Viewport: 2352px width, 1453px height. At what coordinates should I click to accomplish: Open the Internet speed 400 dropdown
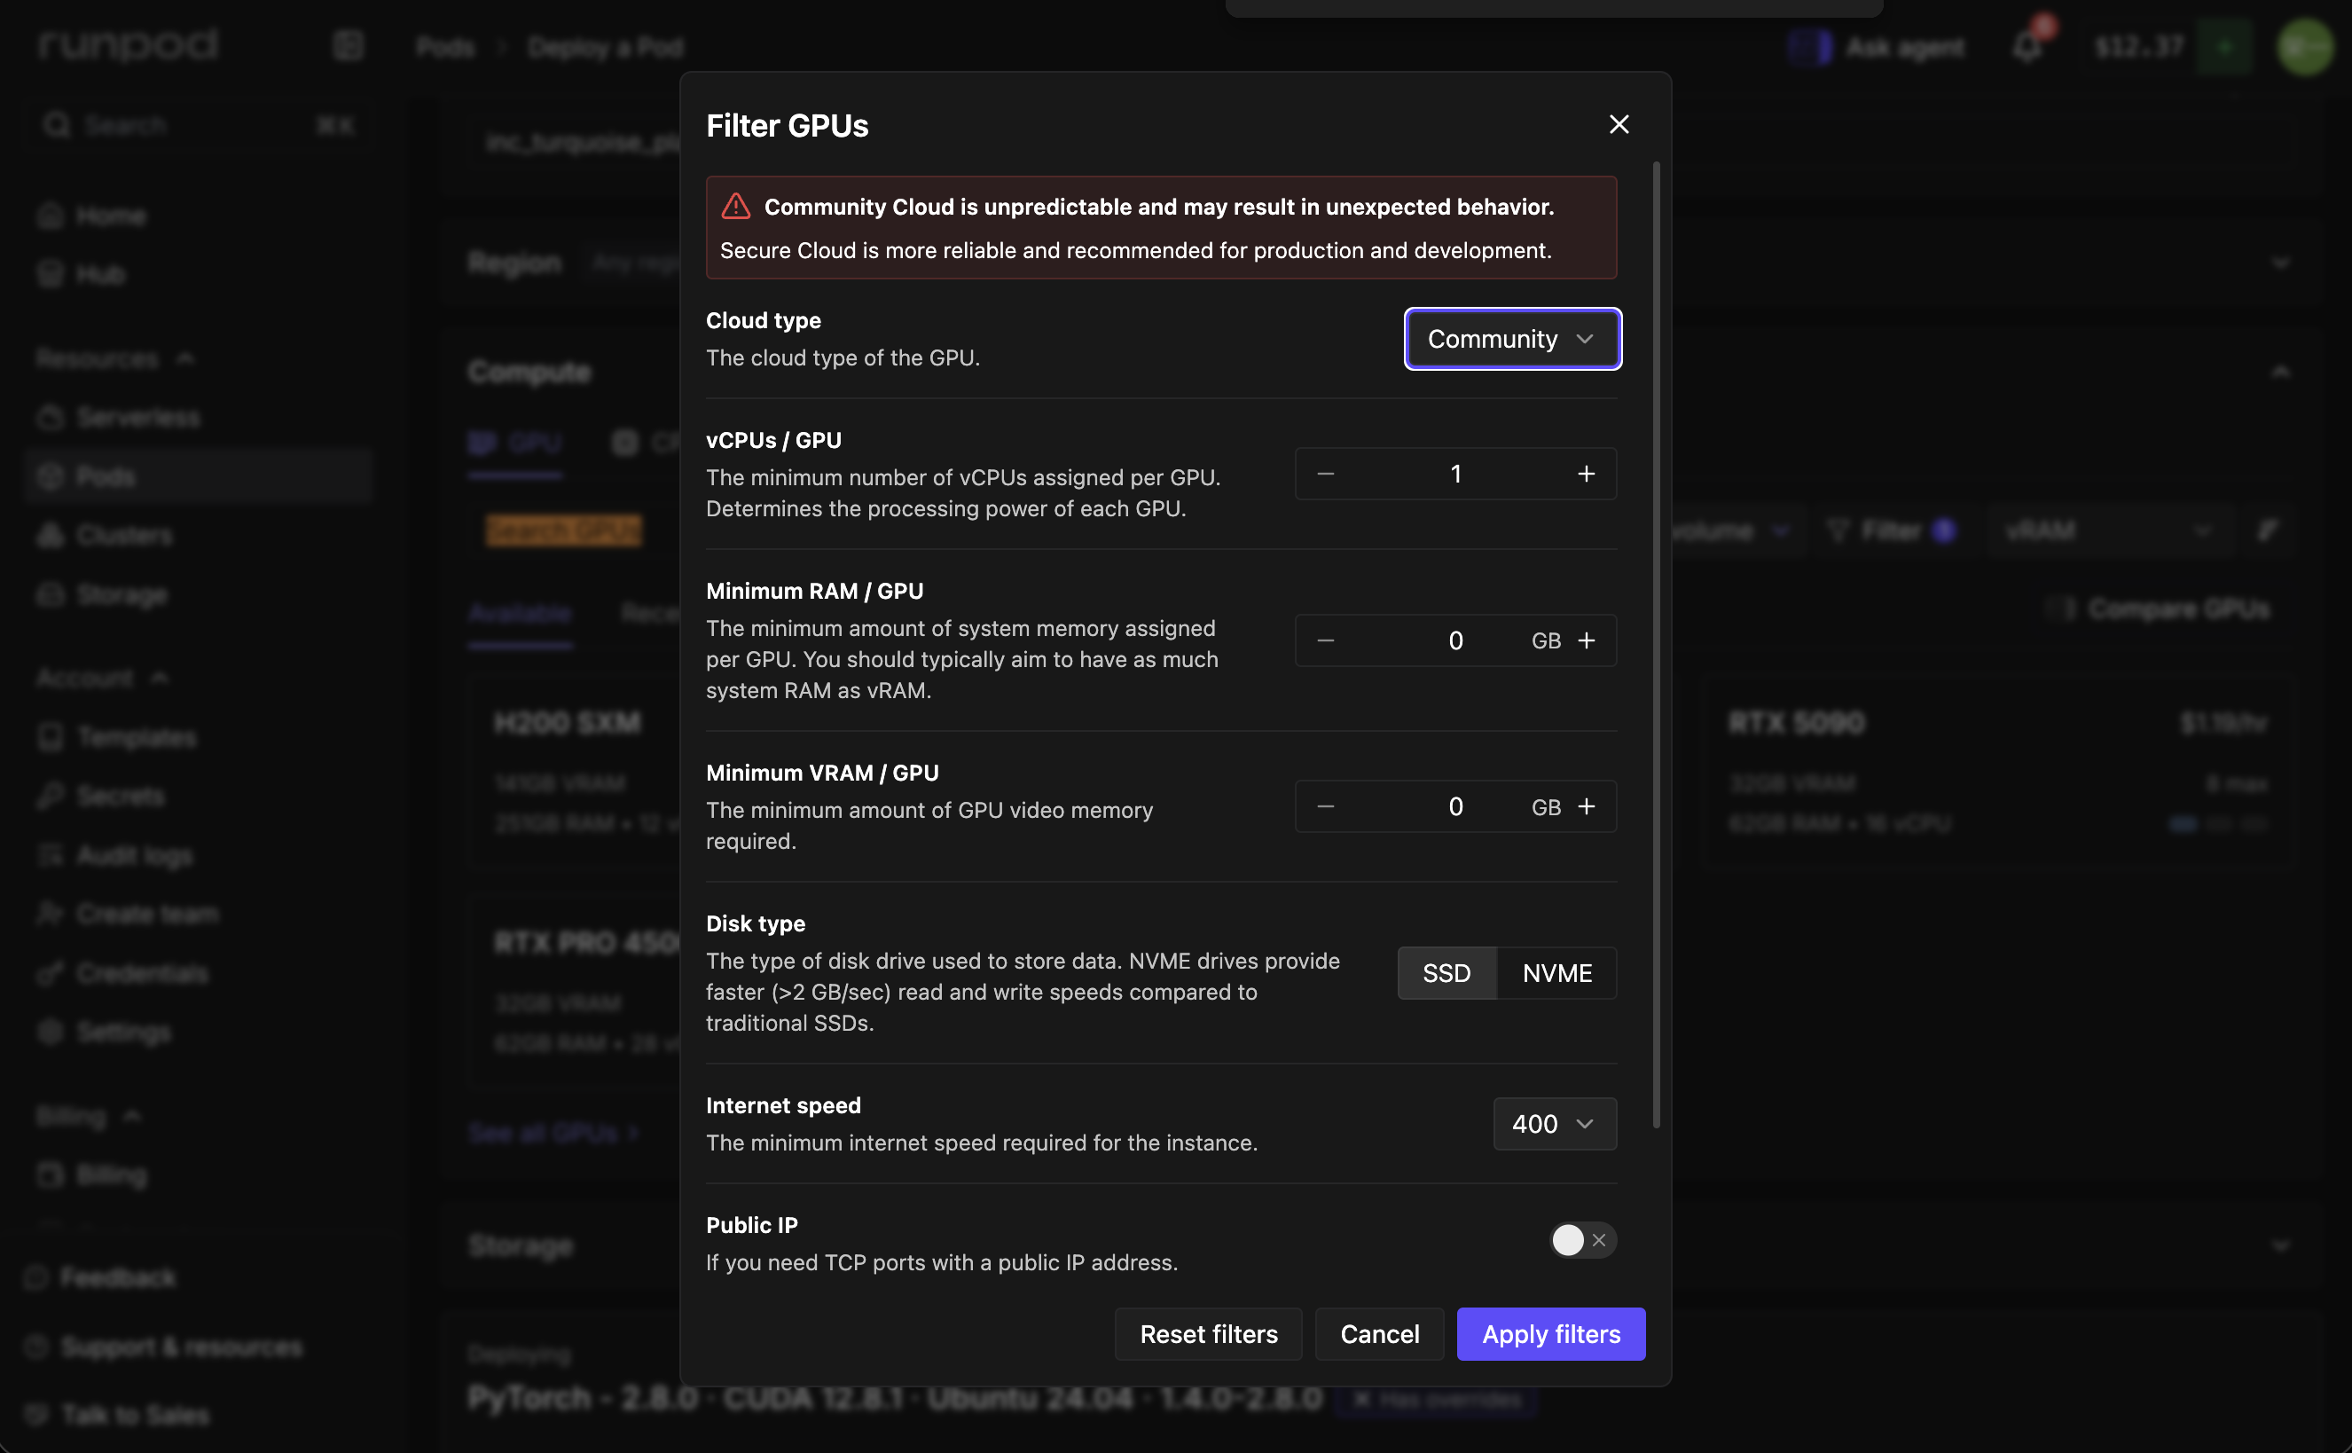[1555, 1123]
